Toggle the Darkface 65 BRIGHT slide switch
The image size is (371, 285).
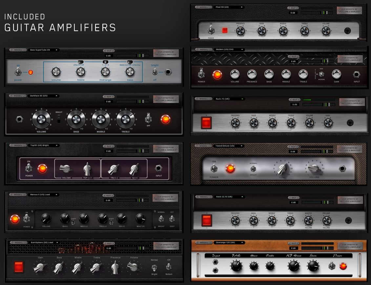[59, 118]
